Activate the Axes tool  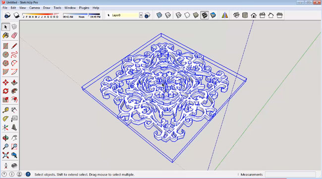5,128
